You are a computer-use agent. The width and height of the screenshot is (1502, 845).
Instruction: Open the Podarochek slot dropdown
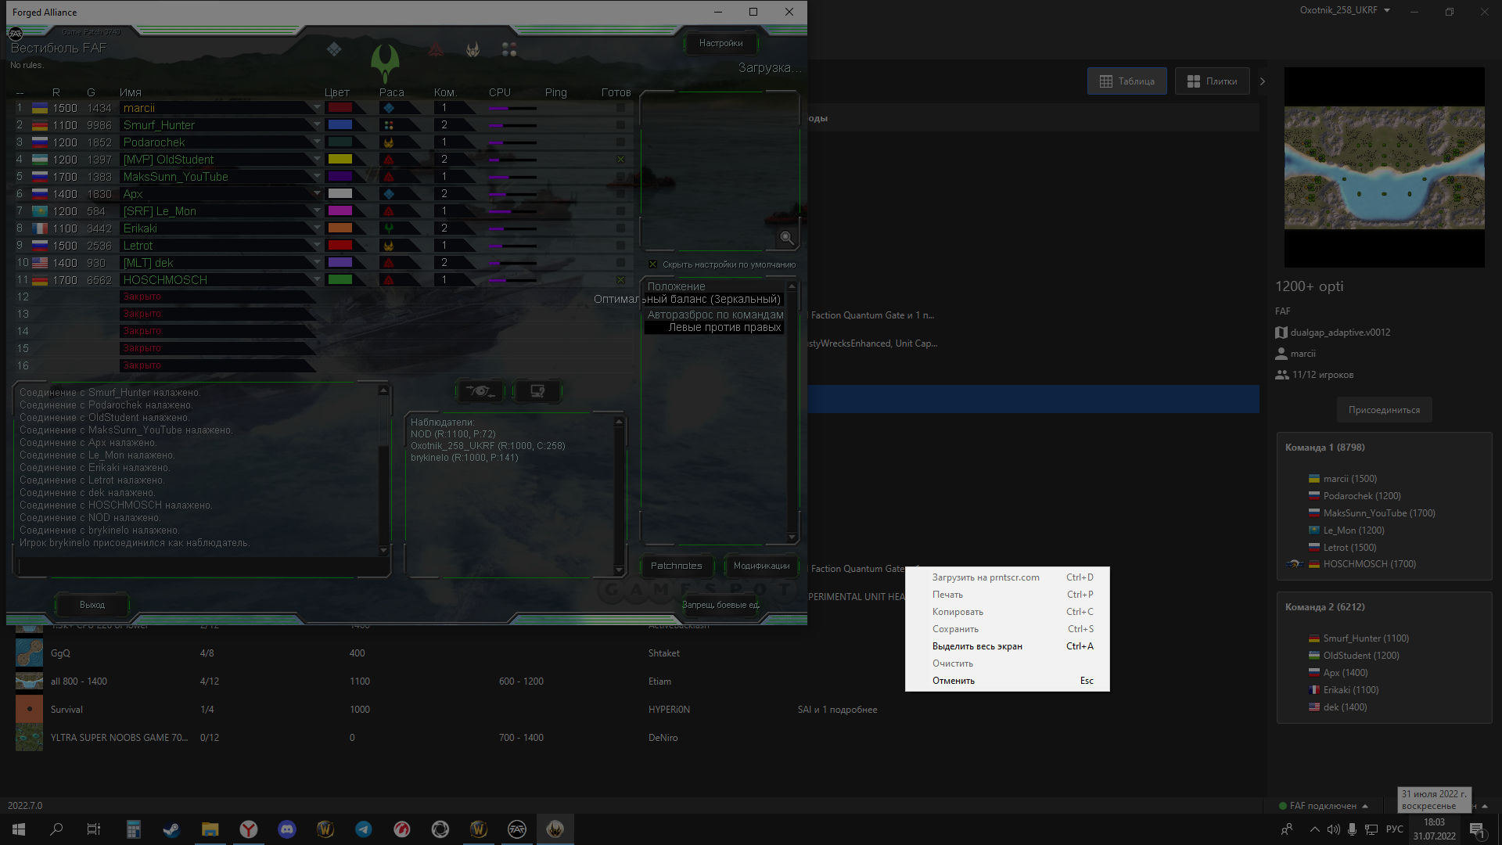[317, 142]
